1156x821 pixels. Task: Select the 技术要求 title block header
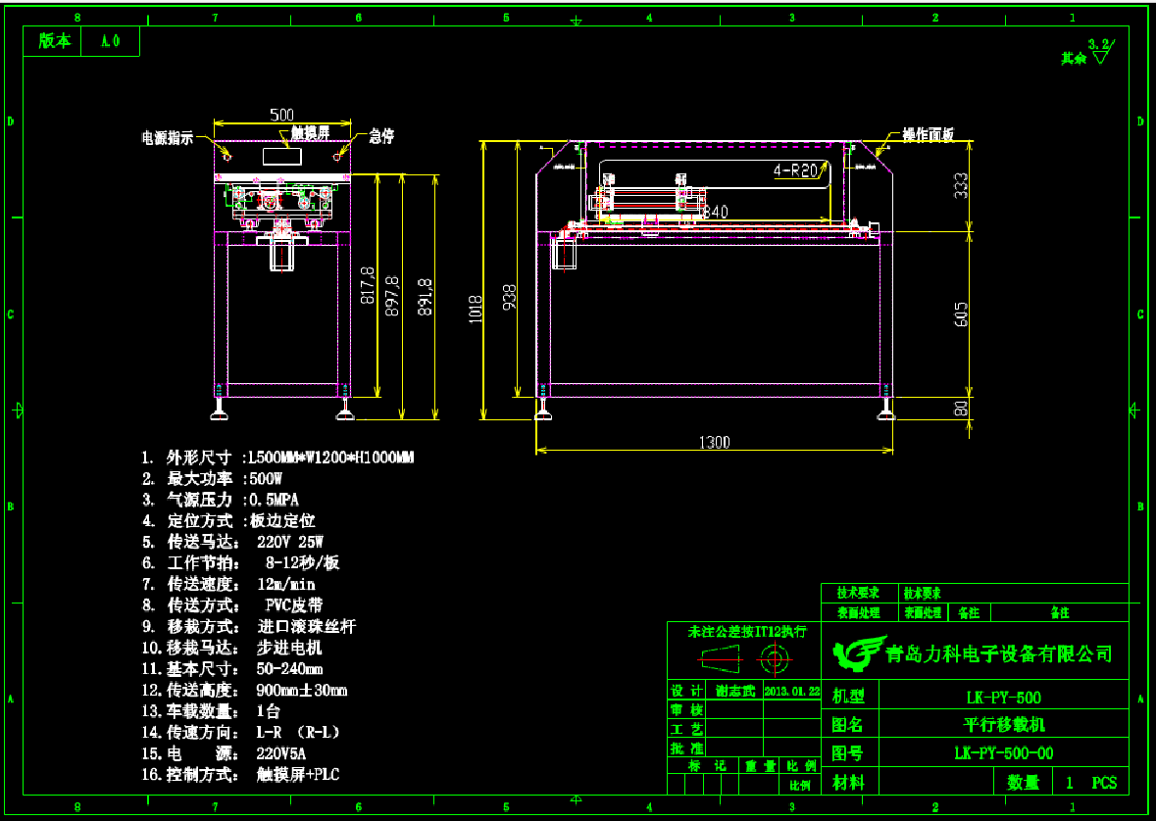coord(857,593)
